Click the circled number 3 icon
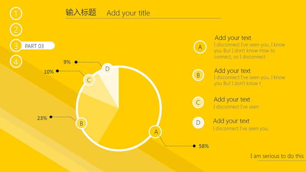The height and width of the screenshot is (172, 306). pos(16,46)
